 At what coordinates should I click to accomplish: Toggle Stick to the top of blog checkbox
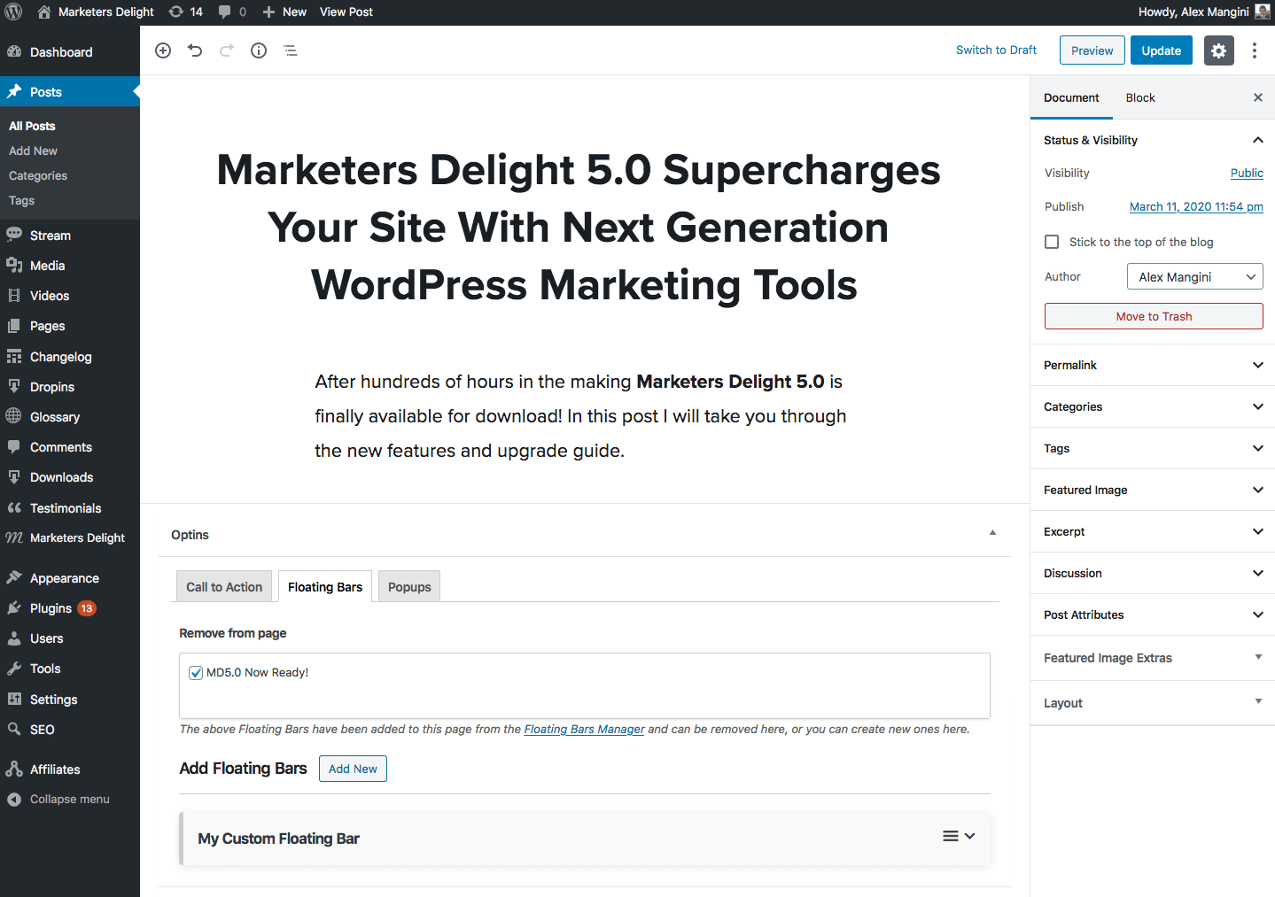[1052, 242]
